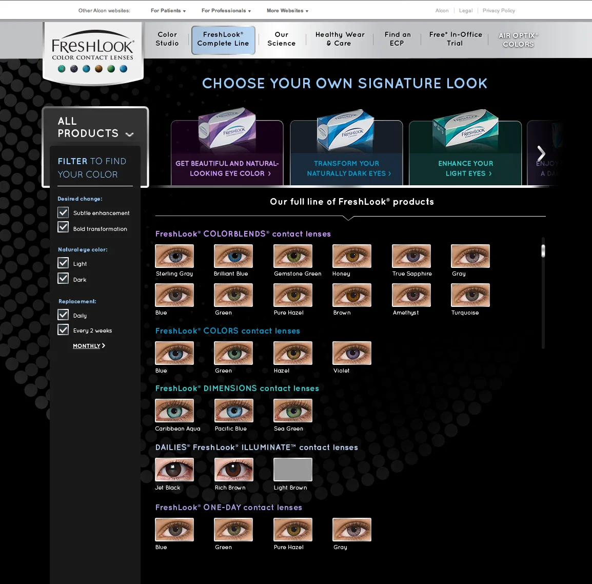
Task: Select the Pacific Blue eye swatch
Action: coord(234,411)
